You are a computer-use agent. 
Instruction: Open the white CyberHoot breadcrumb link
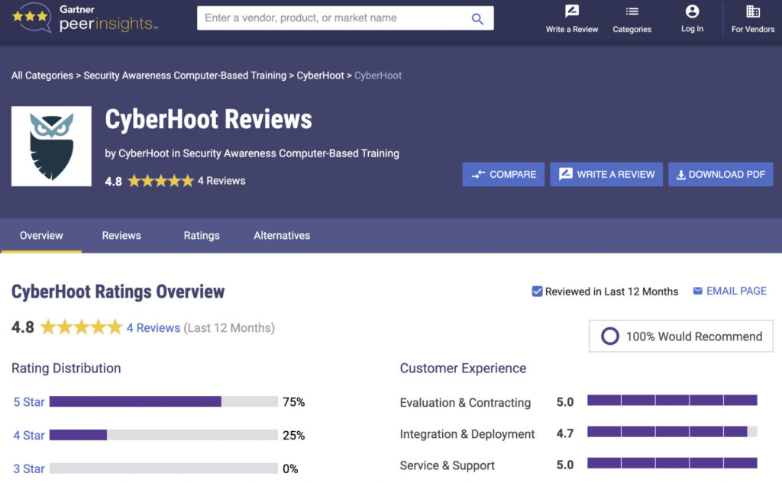(x=320, y=76)
